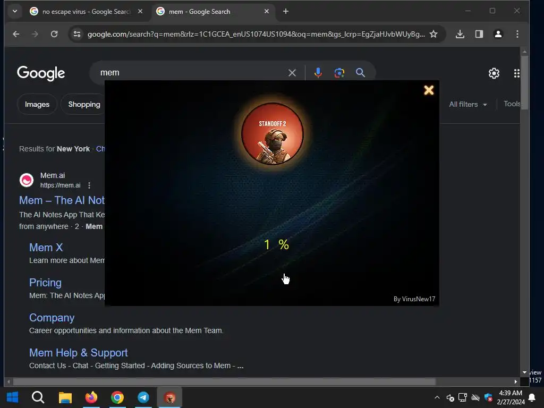Open Mem Help & Support sitelink
The image size is (544, 408).
79,353
